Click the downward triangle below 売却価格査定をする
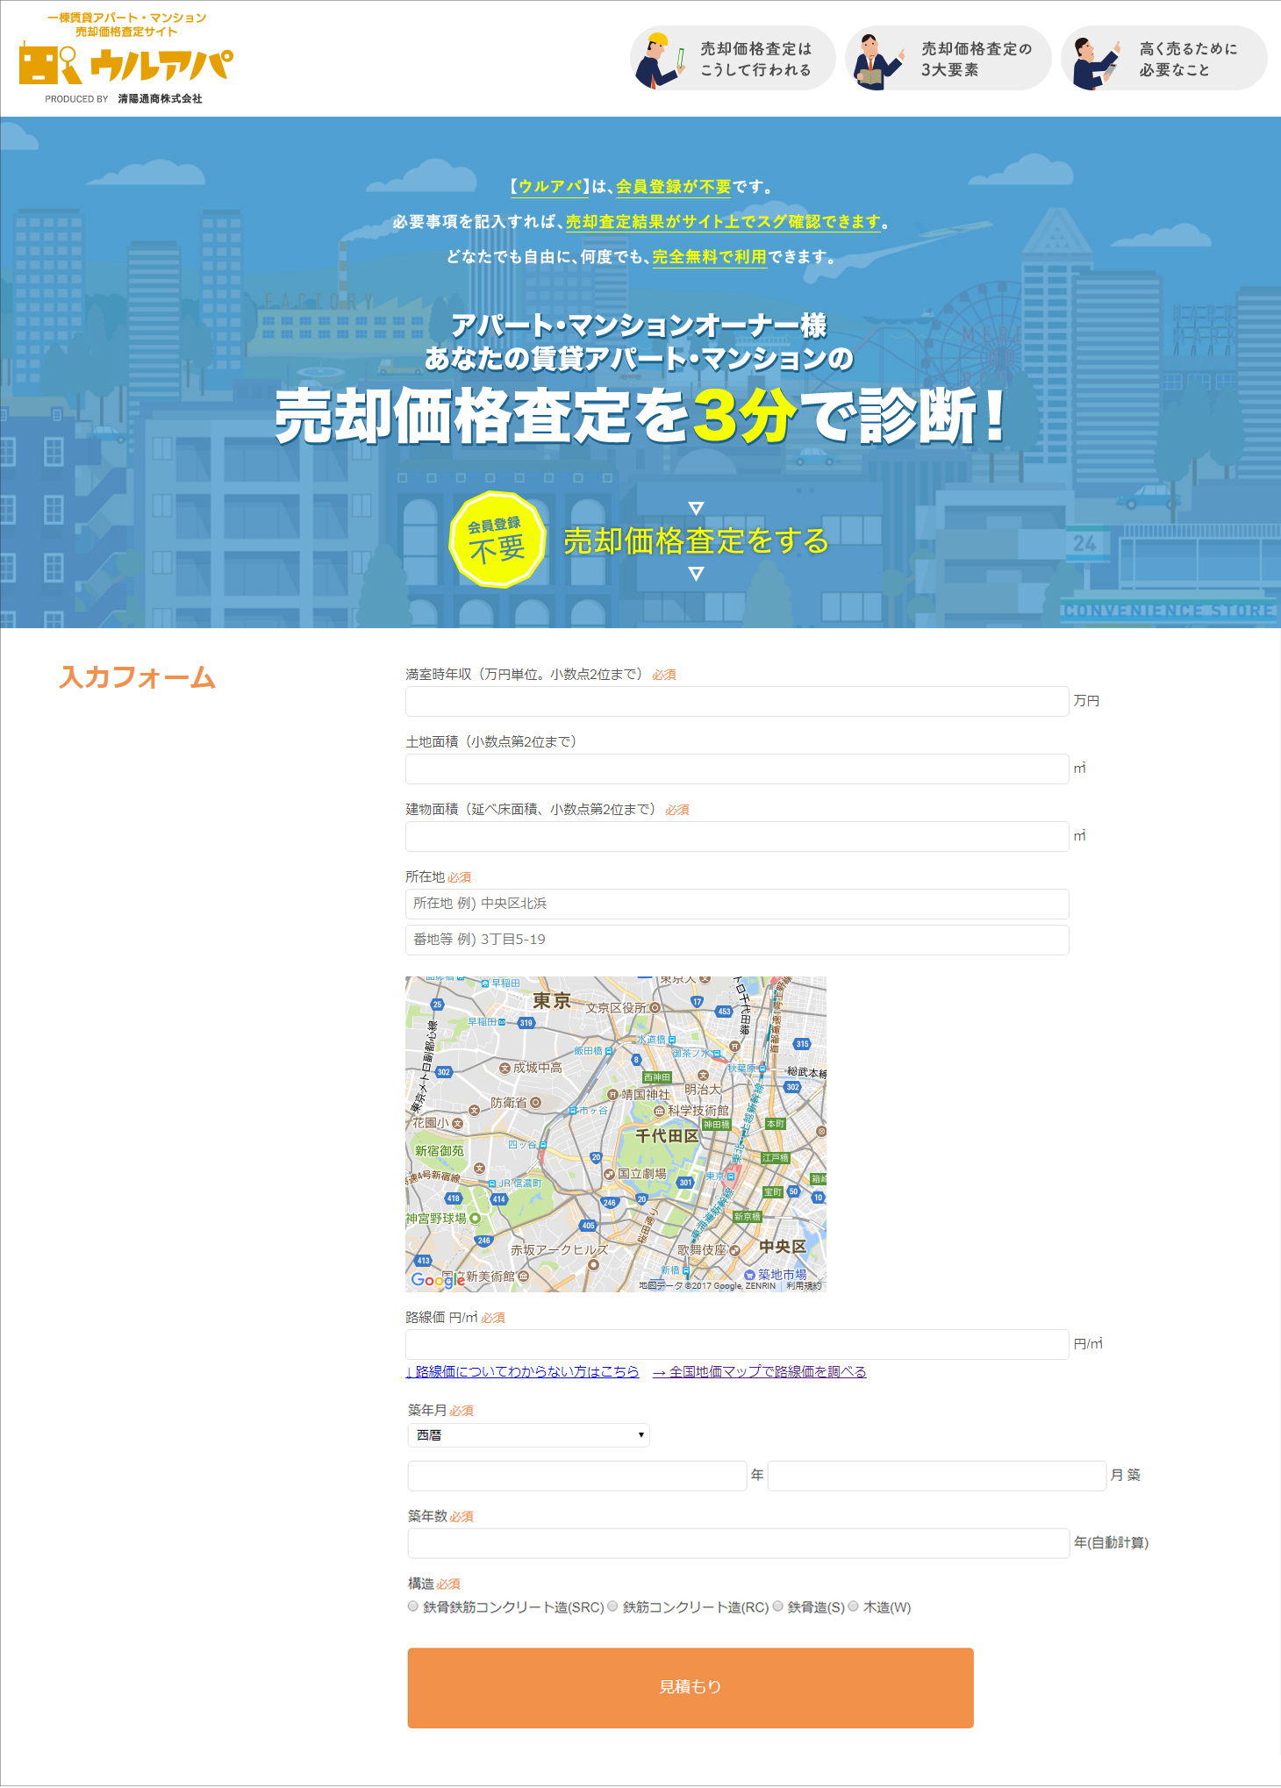 pyautogui.click(x=696, y=574)
